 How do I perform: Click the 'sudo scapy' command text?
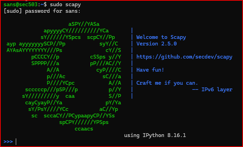(x=65, y=5)
